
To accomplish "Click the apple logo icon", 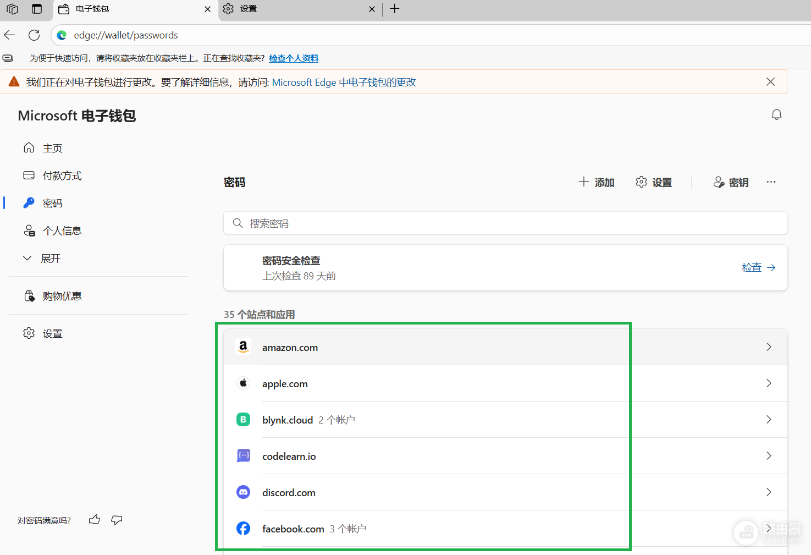I will tap(243, 383).
